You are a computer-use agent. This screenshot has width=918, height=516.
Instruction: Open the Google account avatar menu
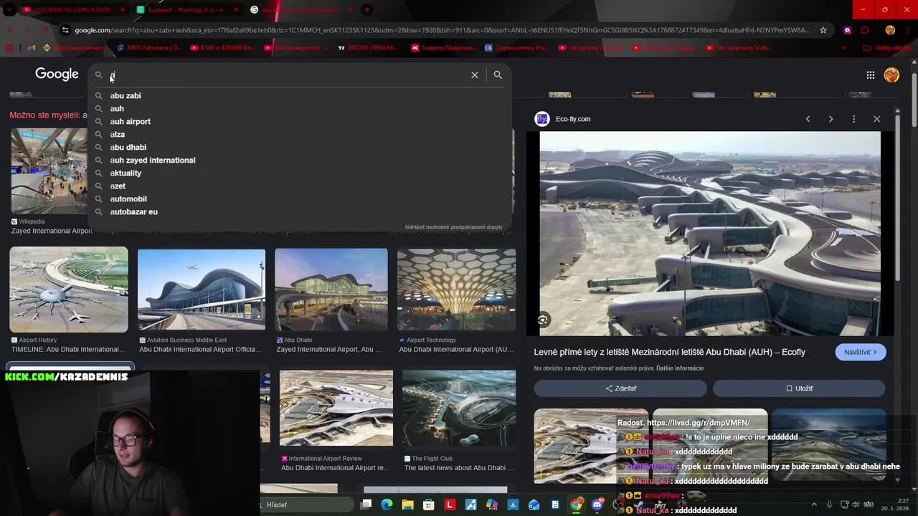891,75
